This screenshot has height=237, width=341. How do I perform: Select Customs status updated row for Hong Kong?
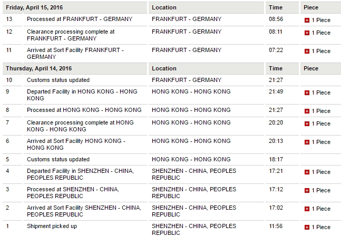point(58,159)
